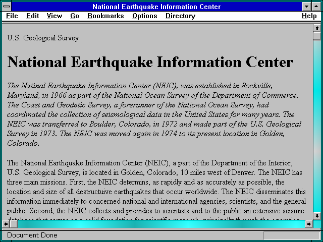The width and height of the screenshot is (323, 242).
Task: Click the vertical scrollbar track below thumb
Action: (x=317, y=126)
